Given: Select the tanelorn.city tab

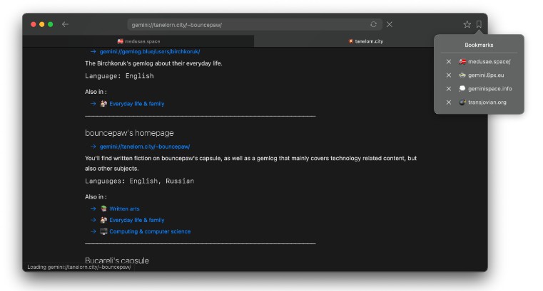Looking at the screenshot, I should click(366, 41).
